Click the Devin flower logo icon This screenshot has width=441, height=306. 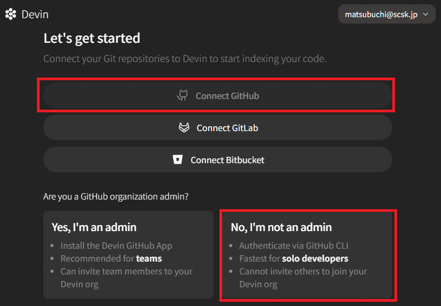pos(11,14)
